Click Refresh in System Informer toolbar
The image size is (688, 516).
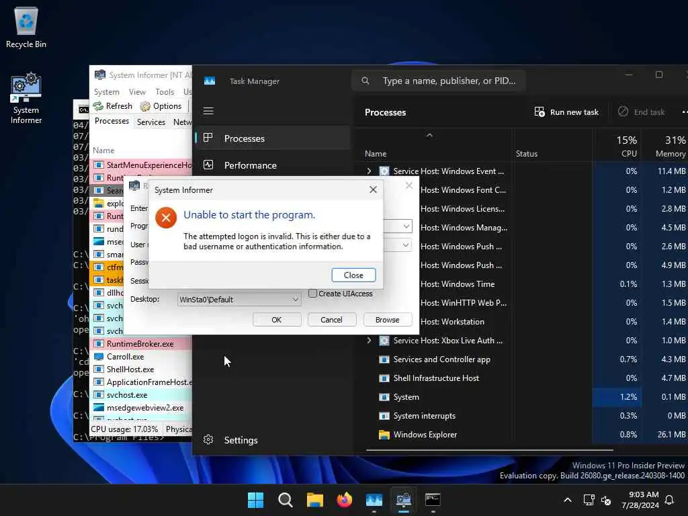113,105
